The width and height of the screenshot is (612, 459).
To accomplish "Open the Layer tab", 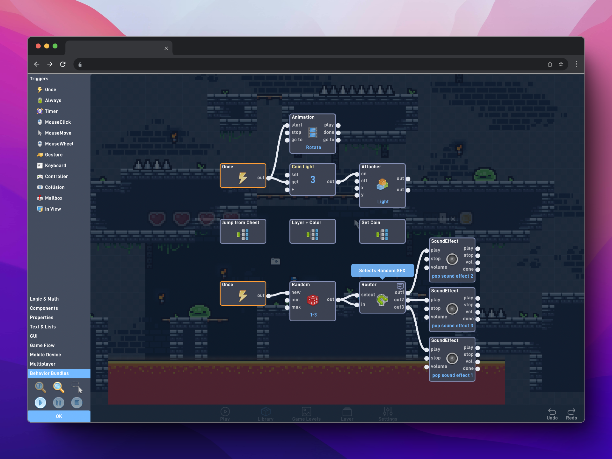I will click(347, 414).
